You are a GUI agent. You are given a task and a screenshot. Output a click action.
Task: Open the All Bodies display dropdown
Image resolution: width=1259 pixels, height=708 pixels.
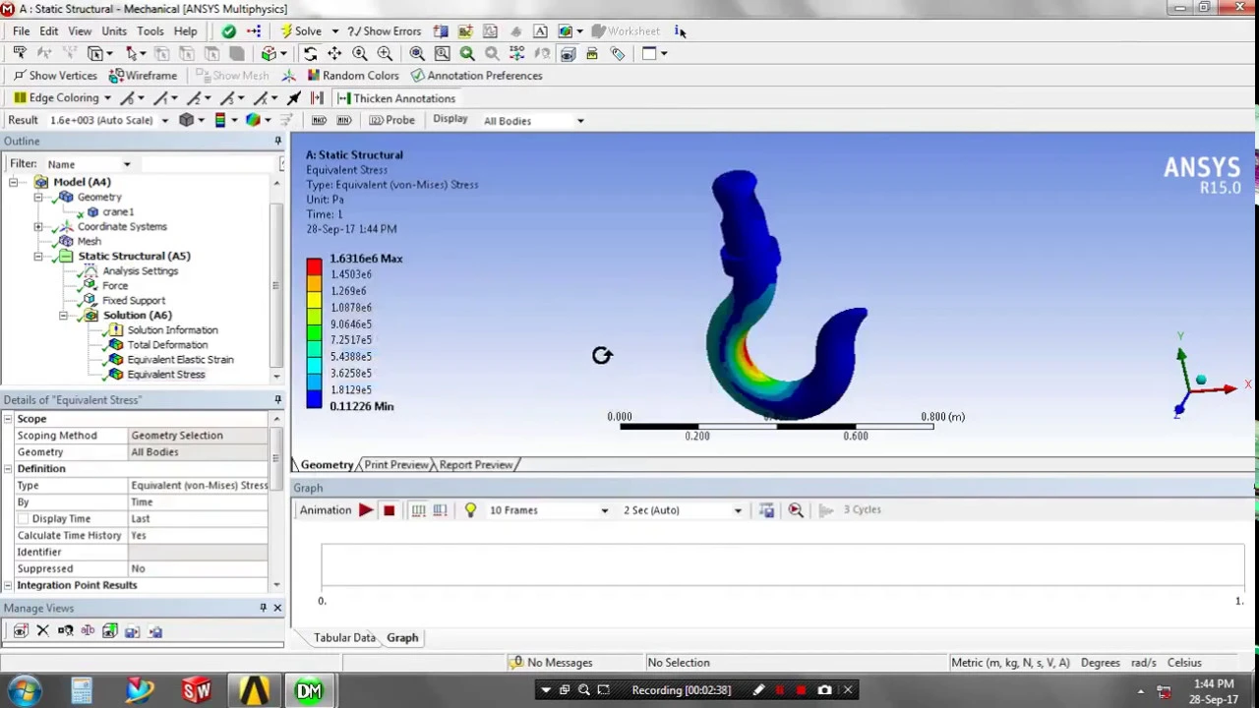(580, 121)
